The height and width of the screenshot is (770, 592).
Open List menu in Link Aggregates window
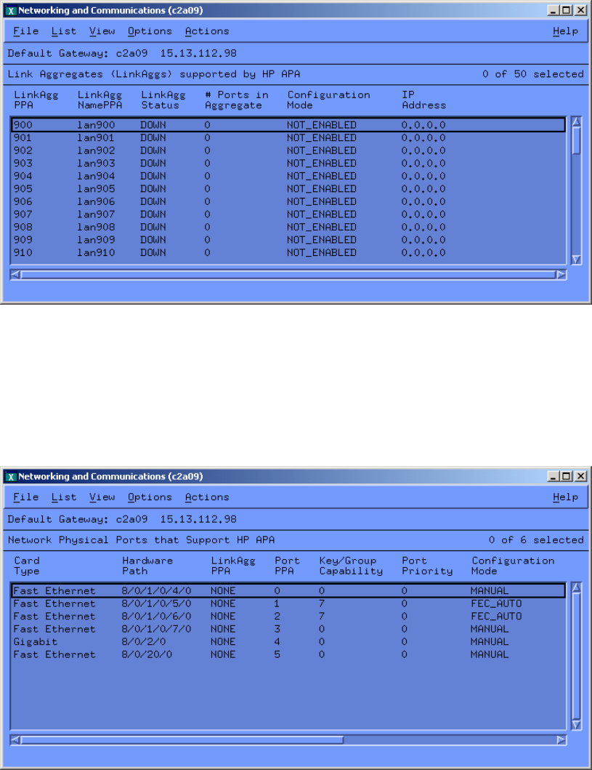pos(64,31)
